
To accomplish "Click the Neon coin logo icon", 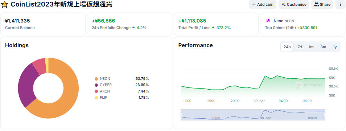I will 268,21.
